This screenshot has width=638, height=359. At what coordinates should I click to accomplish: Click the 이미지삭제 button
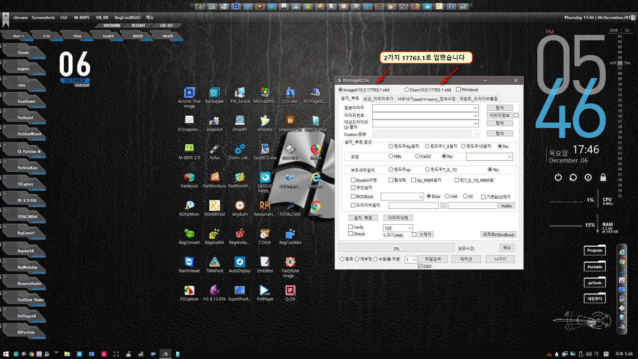(398, 218)
